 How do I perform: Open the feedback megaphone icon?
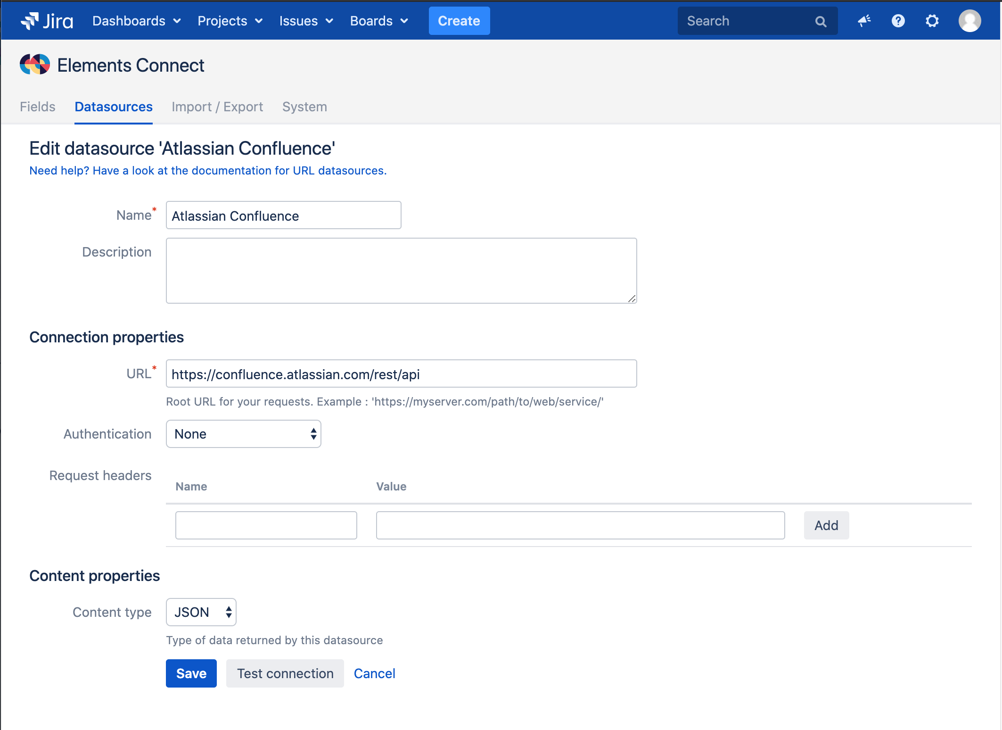[x=864, y=21]
